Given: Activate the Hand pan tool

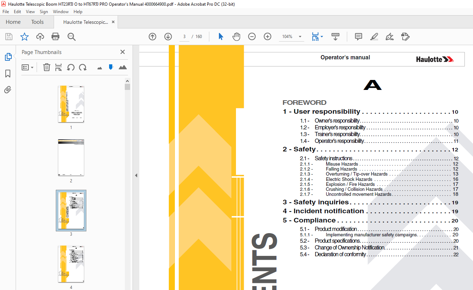Looking at the screenshot, I should click(236, 37).
